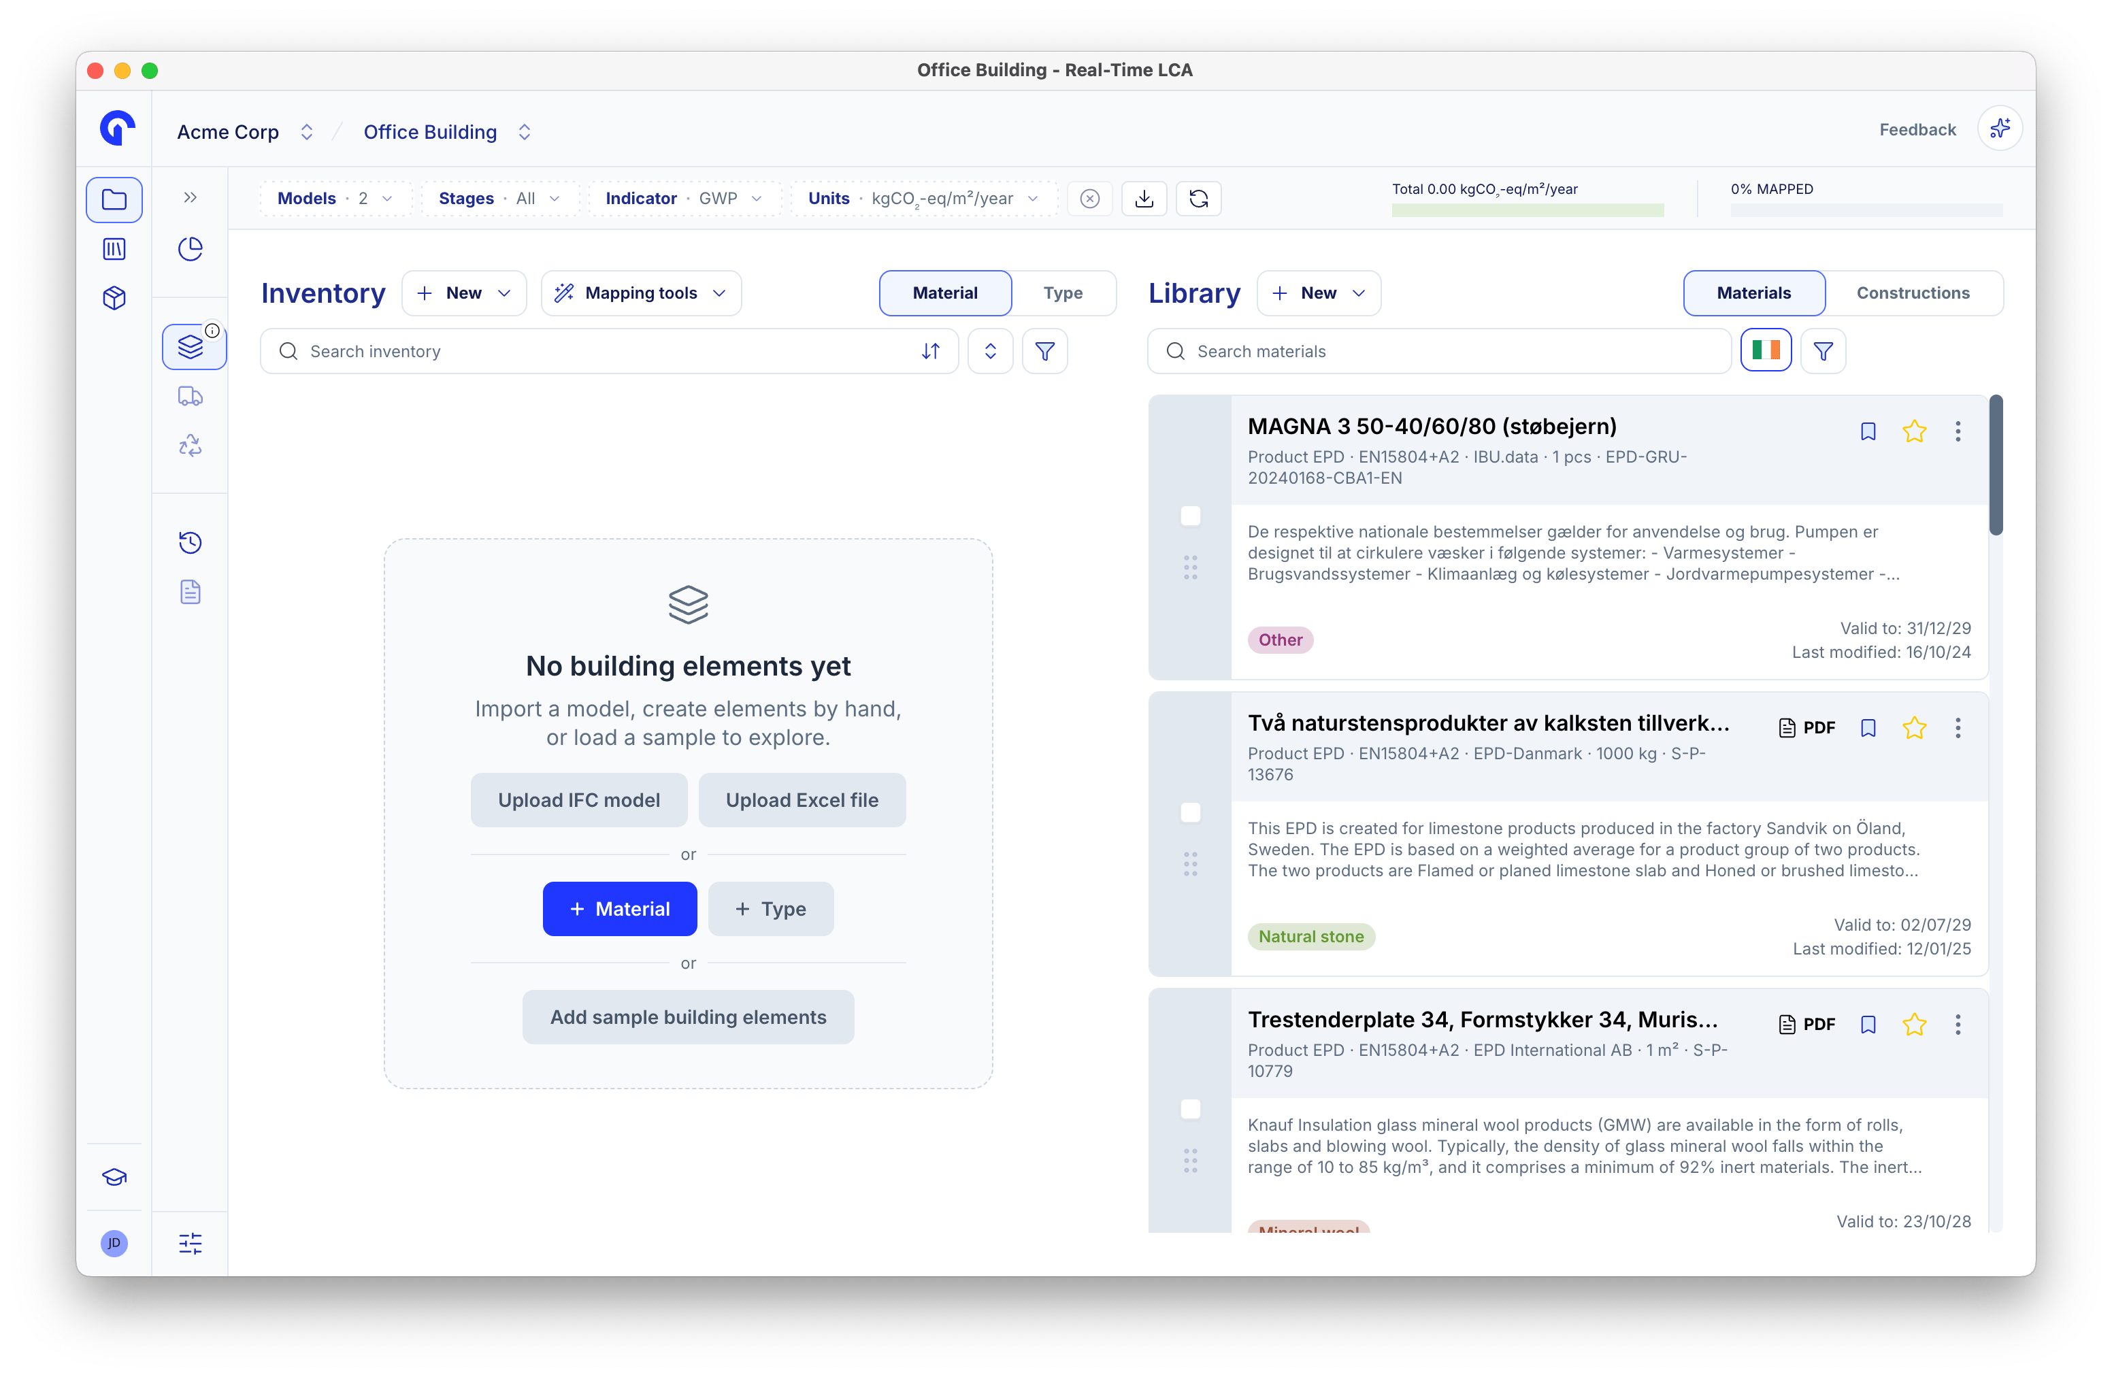Viewport: 2112px width, 1377px height.
Task: Open the library books icon in sidebar
Action: click(114, 249)
